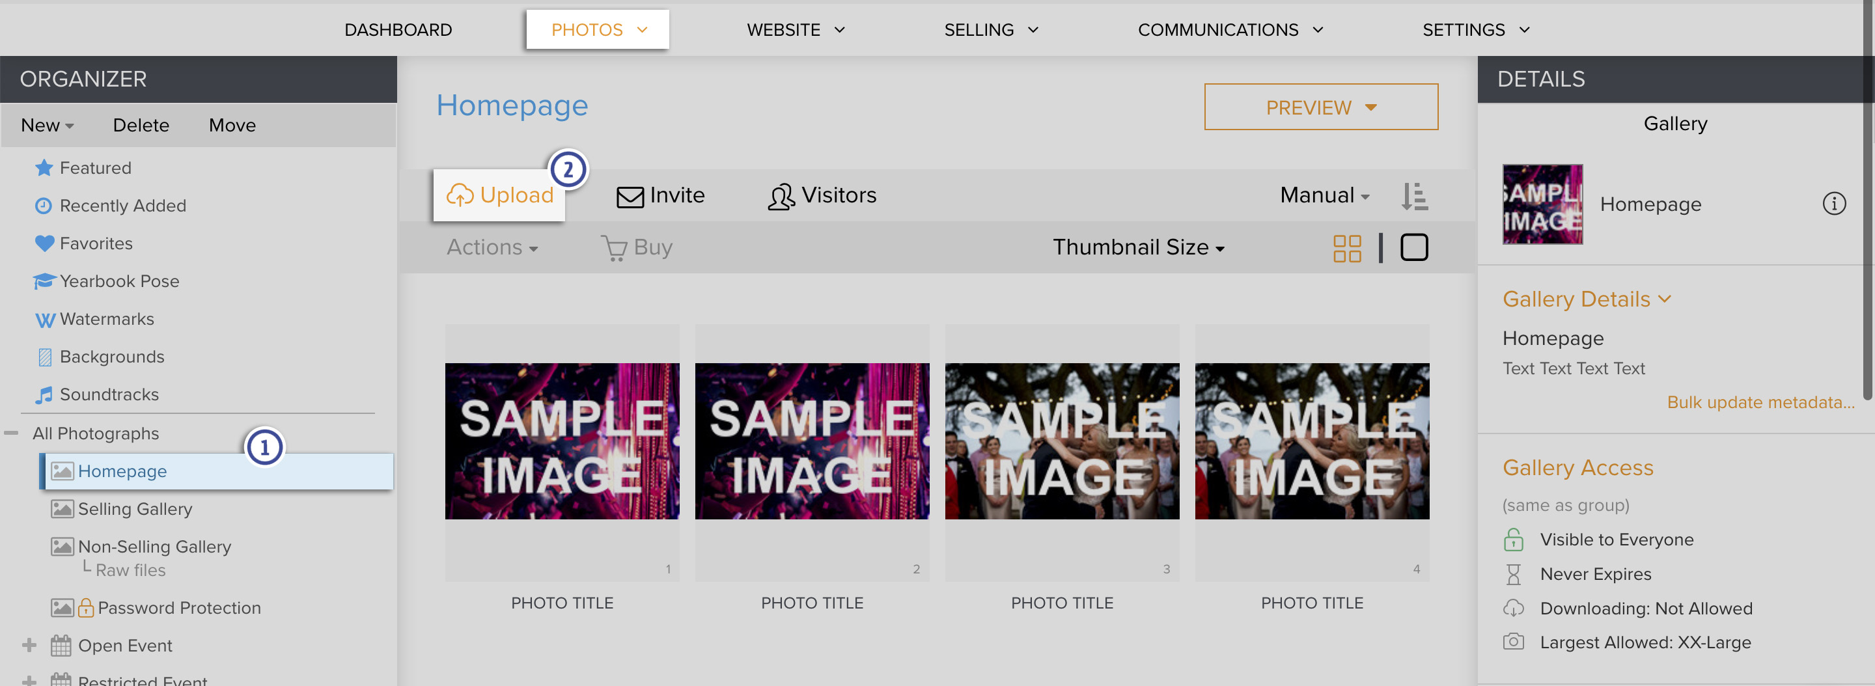Click the Password Protection padlock icon

pyautogui.click(x=86, y=607)
